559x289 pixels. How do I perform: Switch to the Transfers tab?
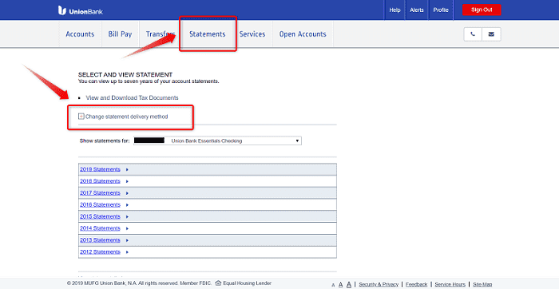[x=161, y=34]
